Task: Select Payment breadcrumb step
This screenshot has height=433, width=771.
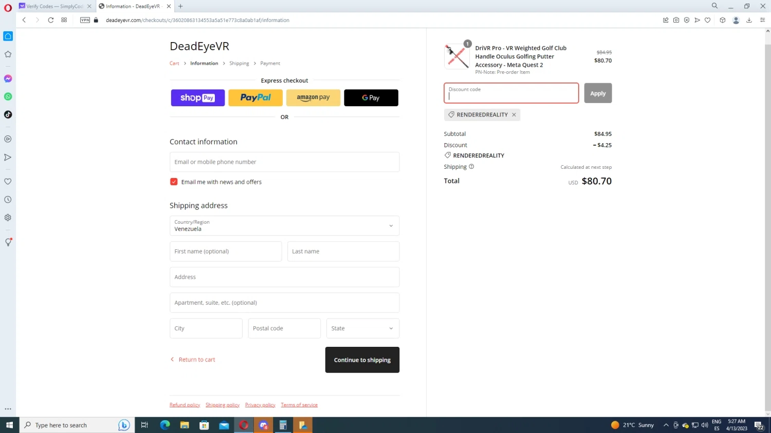Action: click(270, 64)
